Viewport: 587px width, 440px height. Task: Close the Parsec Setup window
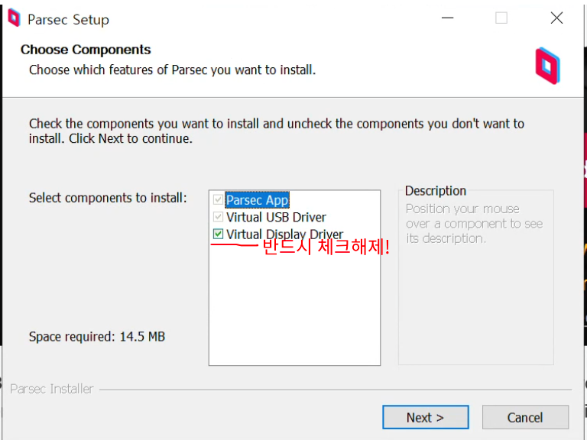tap(556, 18)
